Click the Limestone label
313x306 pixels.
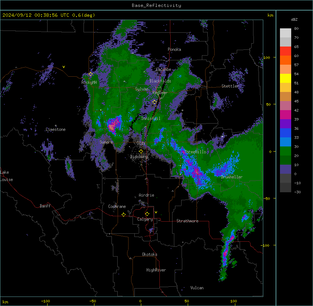(x=56, y=129)
